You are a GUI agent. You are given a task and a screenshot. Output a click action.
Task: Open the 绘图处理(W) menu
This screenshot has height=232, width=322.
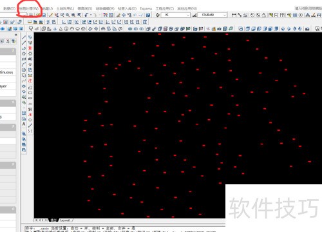coord(29,8)
